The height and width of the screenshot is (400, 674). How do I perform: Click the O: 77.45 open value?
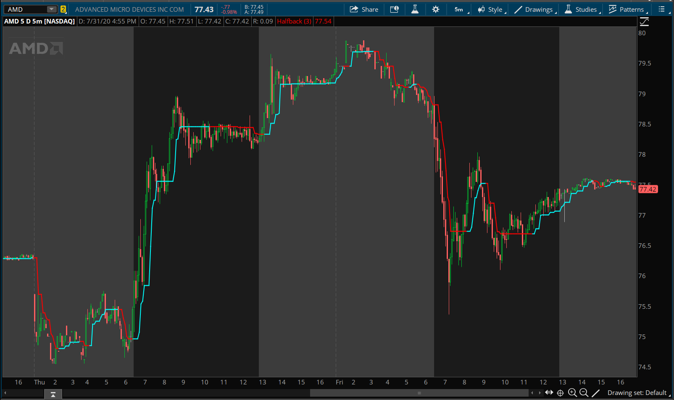pyautogui.click(x=153, y=21)
